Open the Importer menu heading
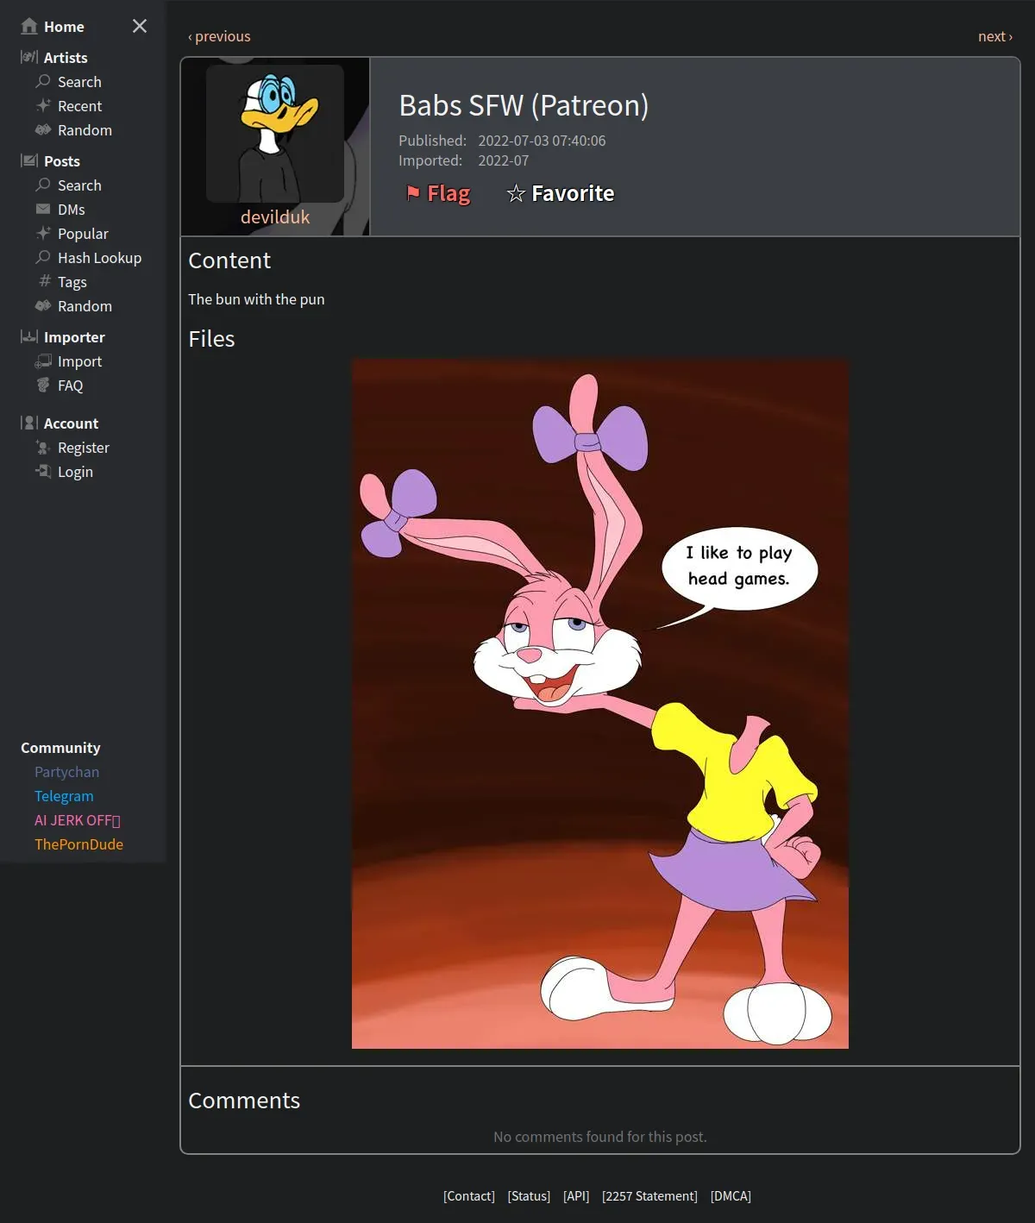Screen dimensions: 1035x1223 [74, 337]
